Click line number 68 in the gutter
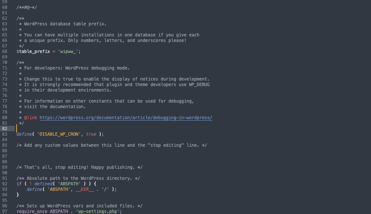The width and height of the screenshot is (371, 214). 5,51
